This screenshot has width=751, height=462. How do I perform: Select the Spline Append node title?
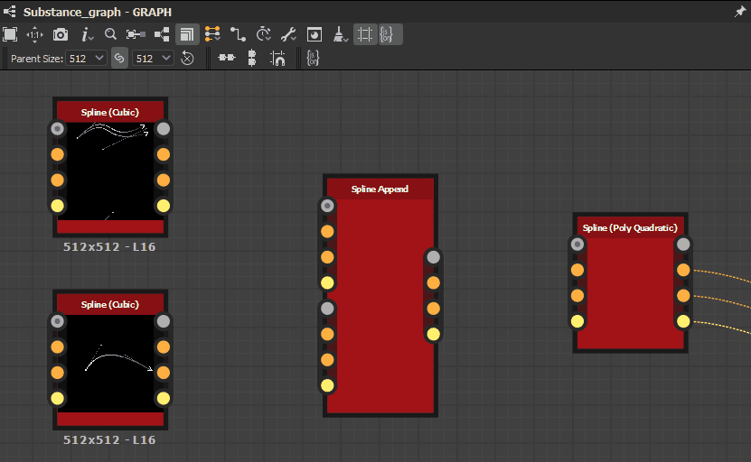pyautogui.click(x=380, y=189)
